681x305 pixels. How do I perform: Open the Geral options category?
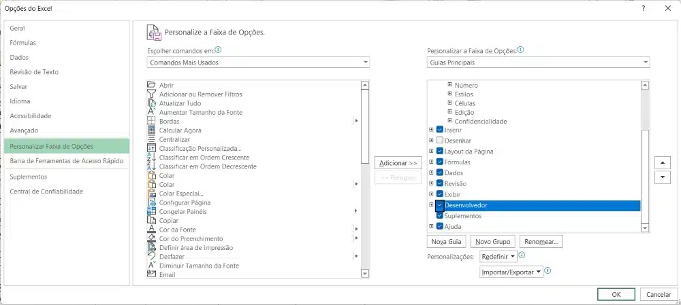click(67, 28)
